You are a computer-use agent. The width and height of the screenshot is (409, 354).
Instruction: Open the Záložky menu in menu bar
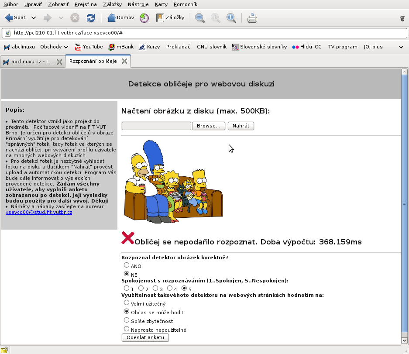pyautogui.click(x=113, y=4)
